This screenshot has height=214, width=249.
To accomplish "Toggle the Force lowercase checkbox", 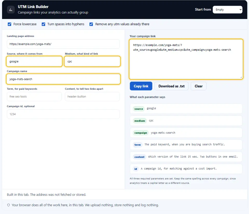I will click(x=10, y=24).
